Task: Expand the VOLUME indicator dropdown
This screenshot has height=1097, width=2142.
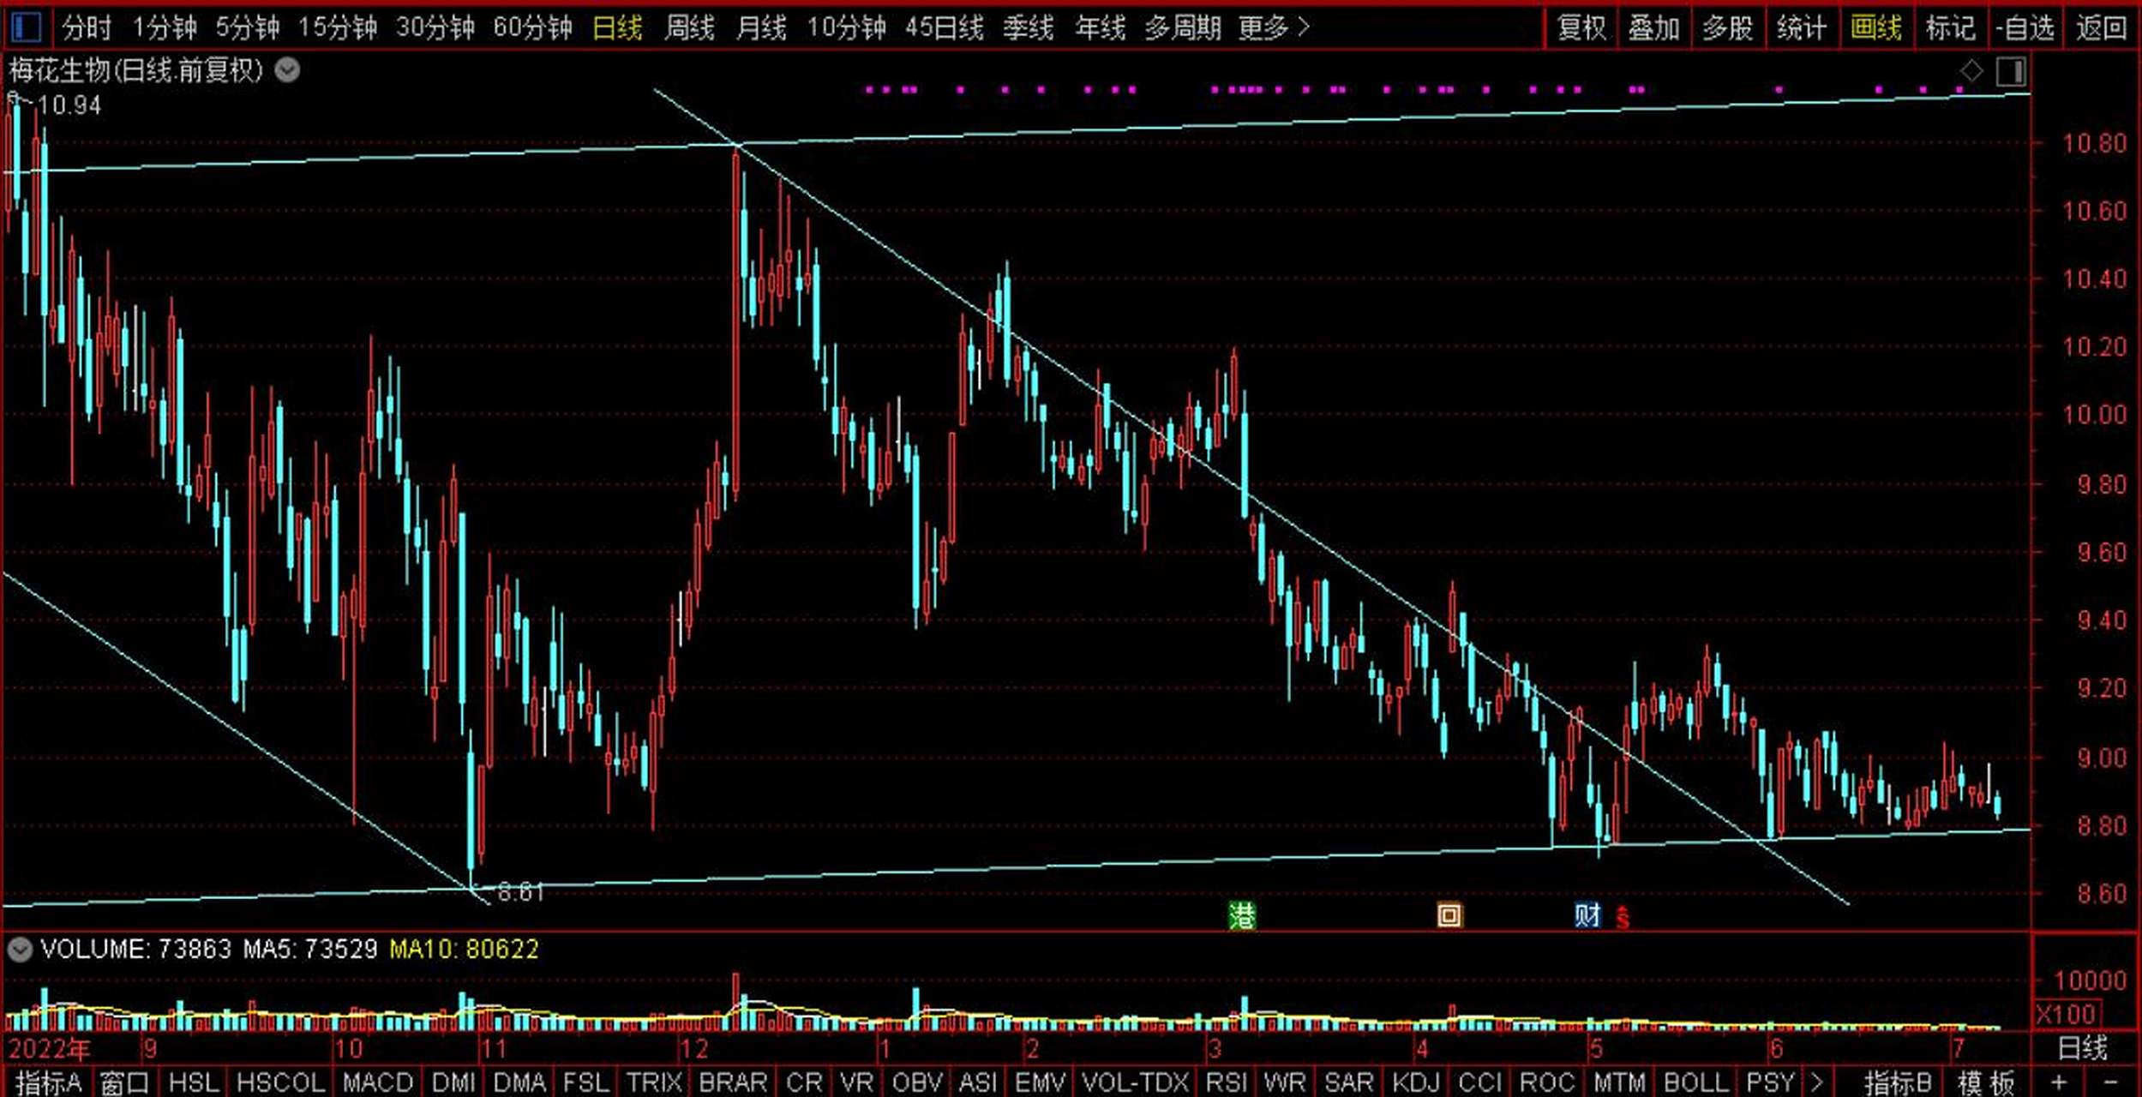Action: (19, 949)
